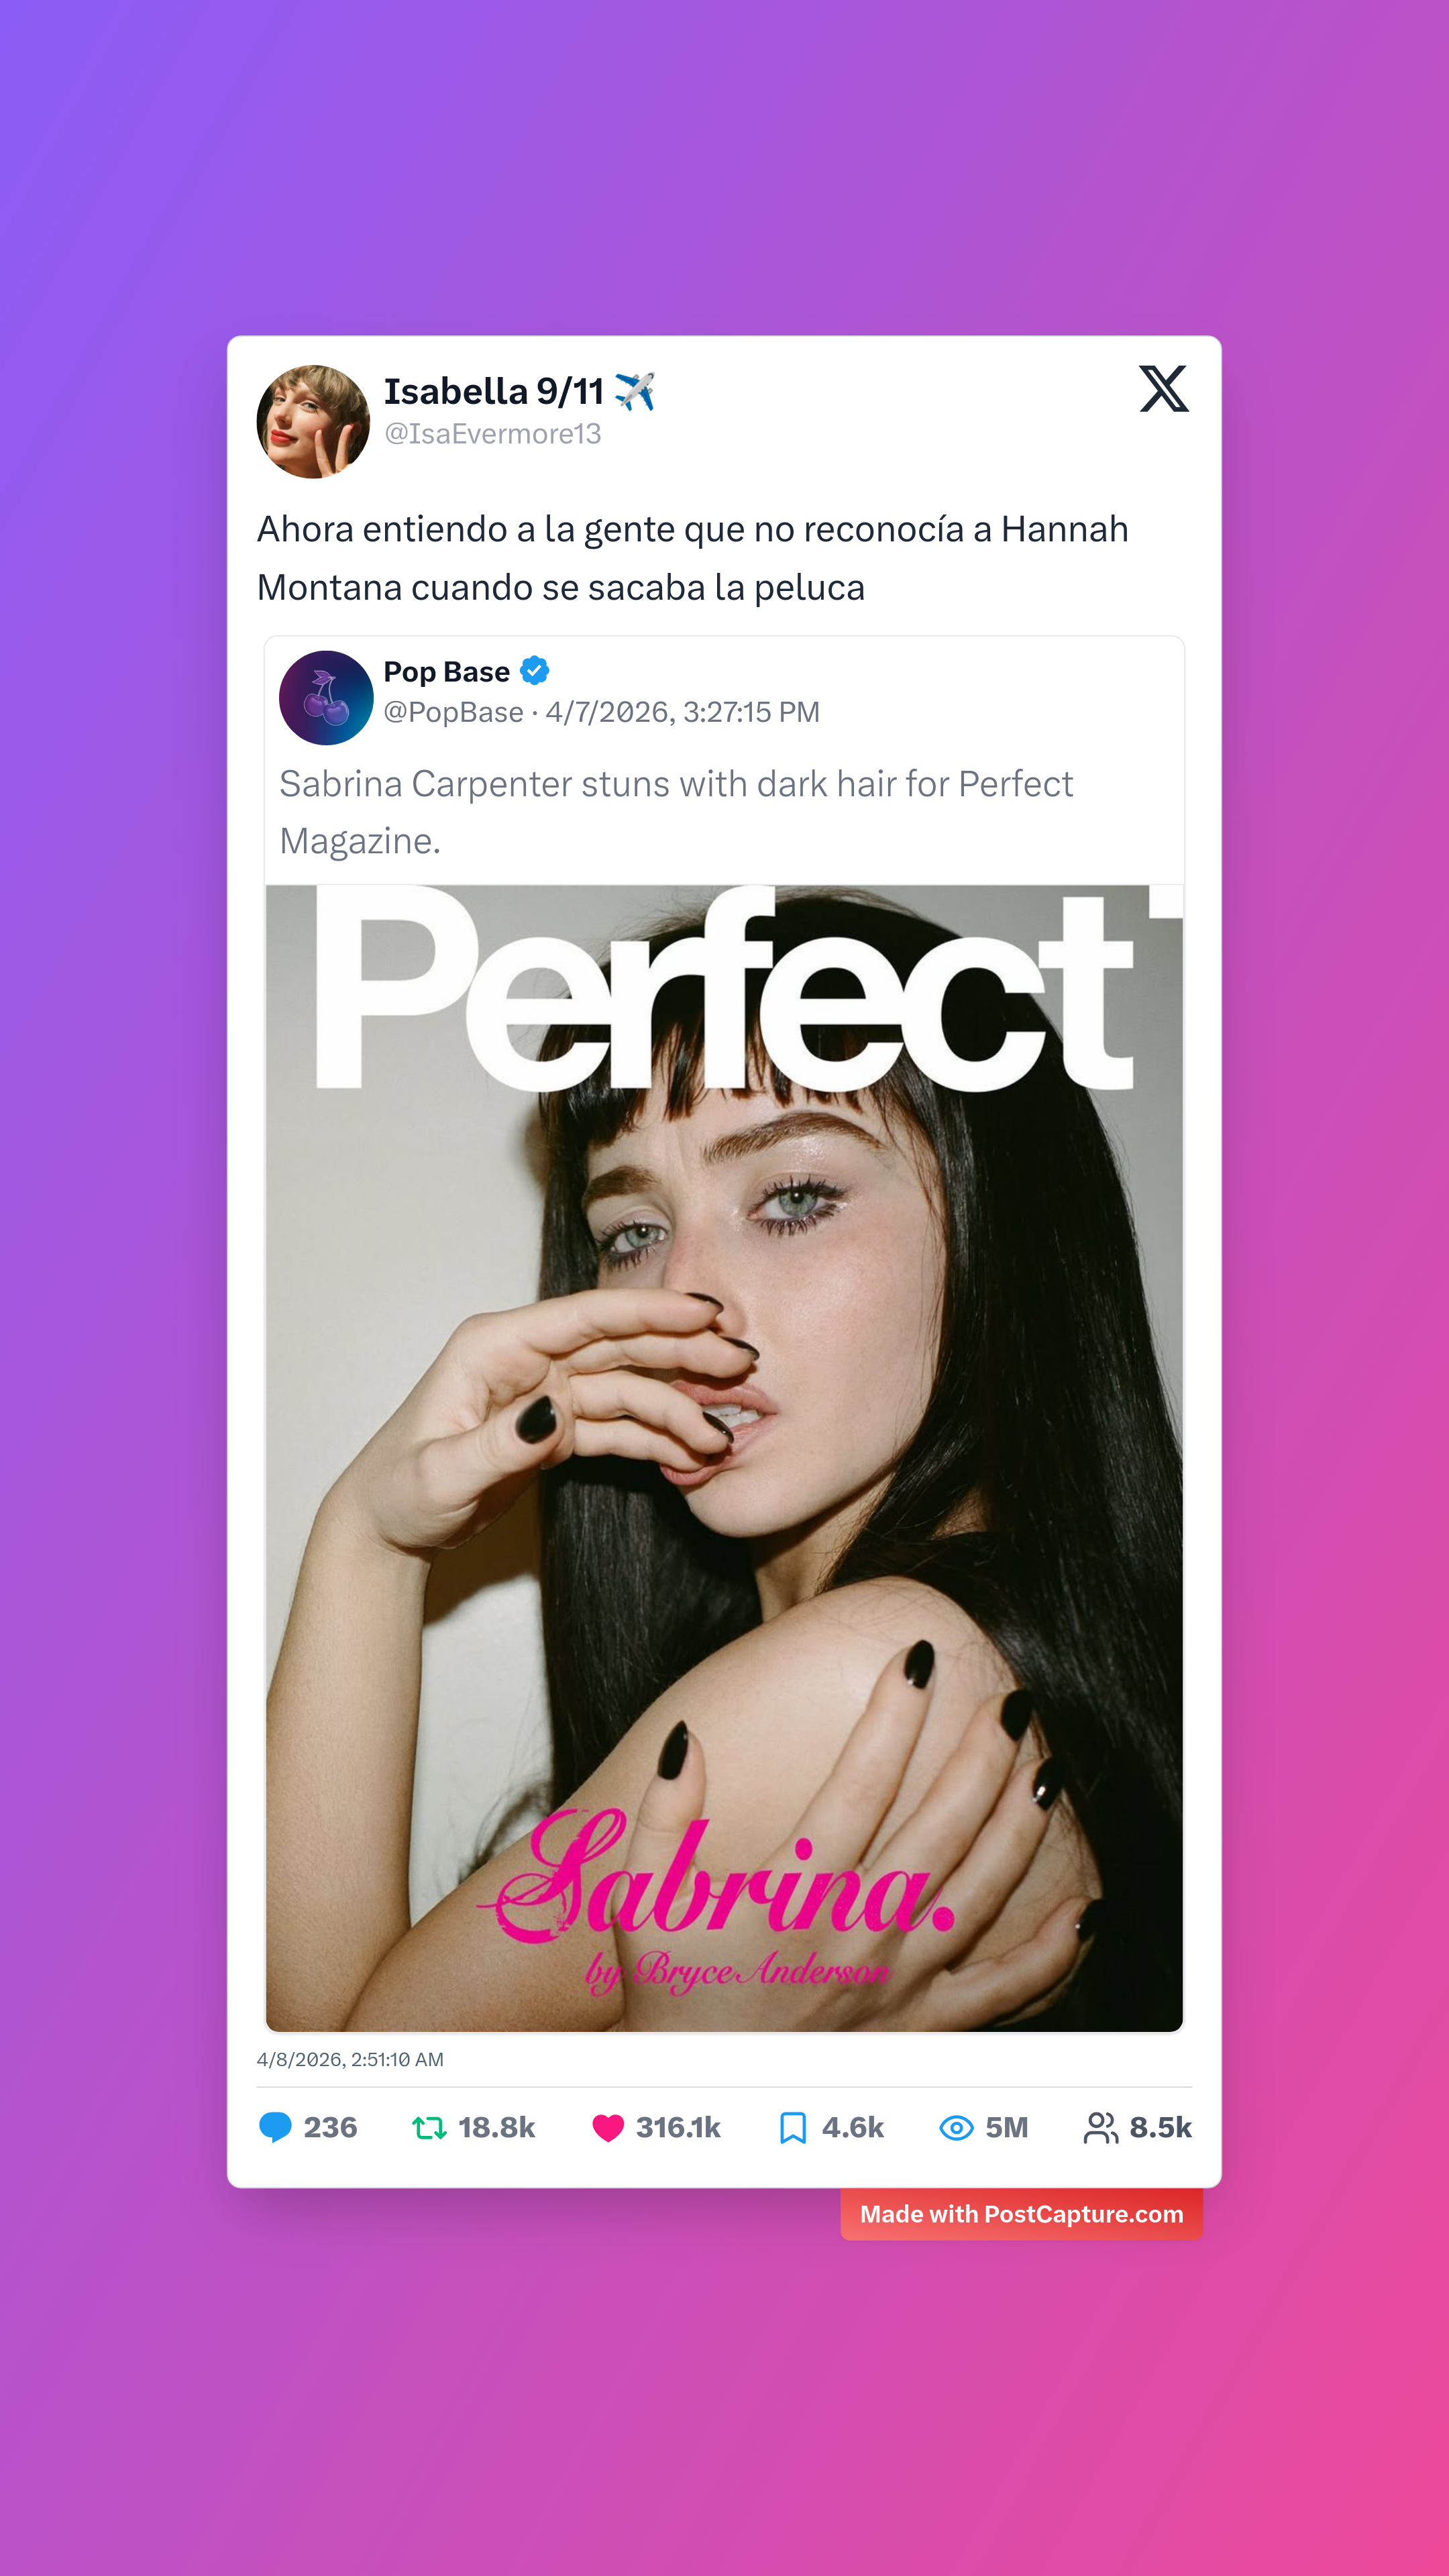Click the quoted tweet text about Sabrina Carpenter
The height and width of the screenshot is (2576, 1449).
point(676,812)
